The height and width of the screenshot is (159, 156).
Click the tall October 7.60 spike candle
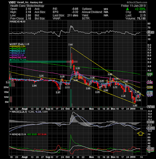[x=71, y=58]
